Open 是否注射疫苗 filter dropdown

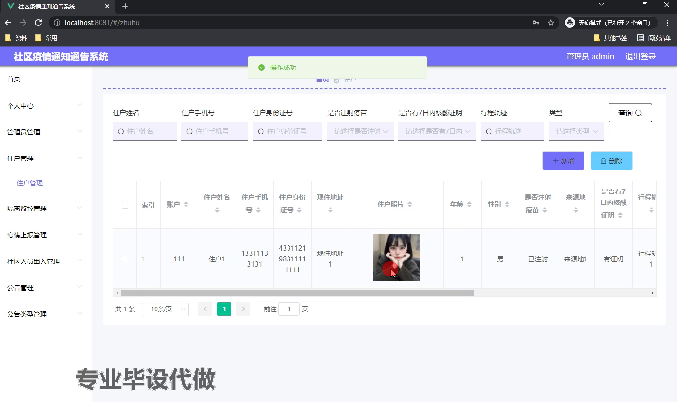click(x=360, y=131)
